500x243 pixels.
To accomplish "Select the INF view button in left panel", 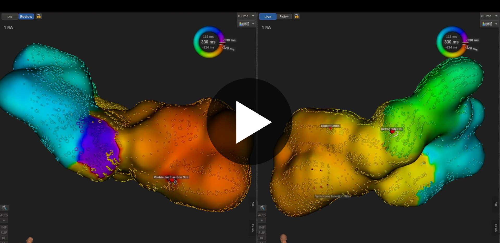I will coord(4,227).
